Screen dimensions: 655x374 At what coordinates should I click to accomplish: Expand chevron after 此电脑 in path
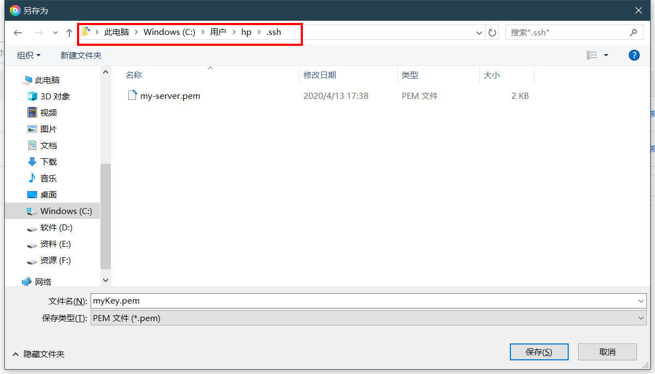click(x=136, y=32)
